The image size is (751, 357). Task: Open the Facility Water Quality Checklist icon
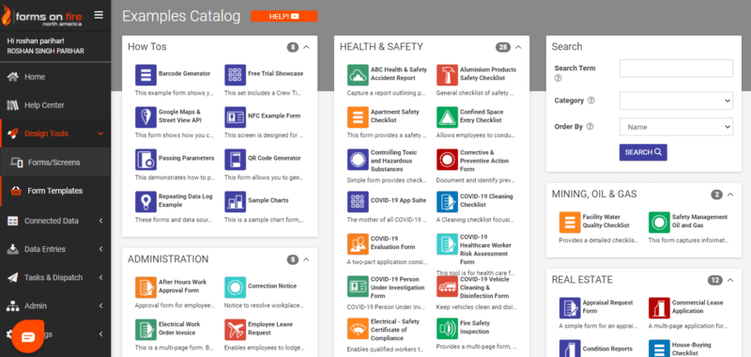(570, 223)
